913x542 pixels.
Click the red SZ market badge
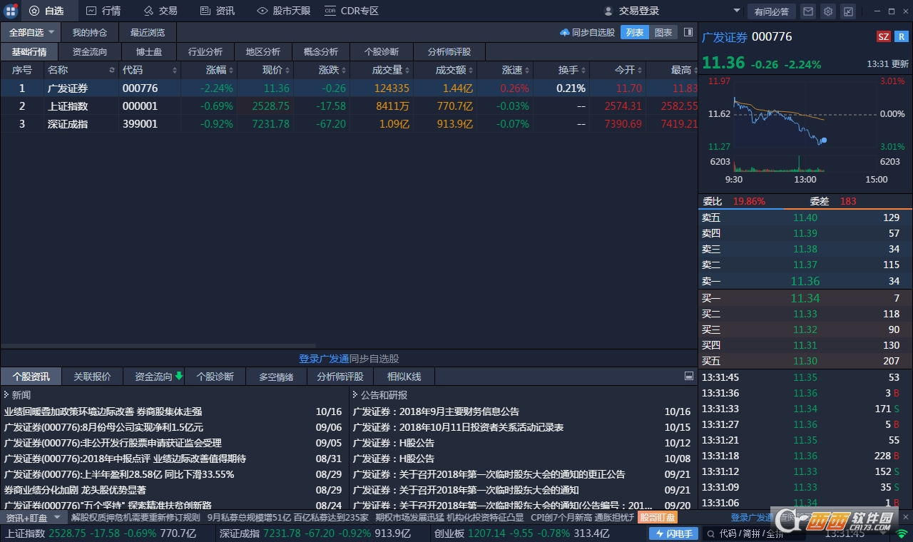tap(884, 37)
